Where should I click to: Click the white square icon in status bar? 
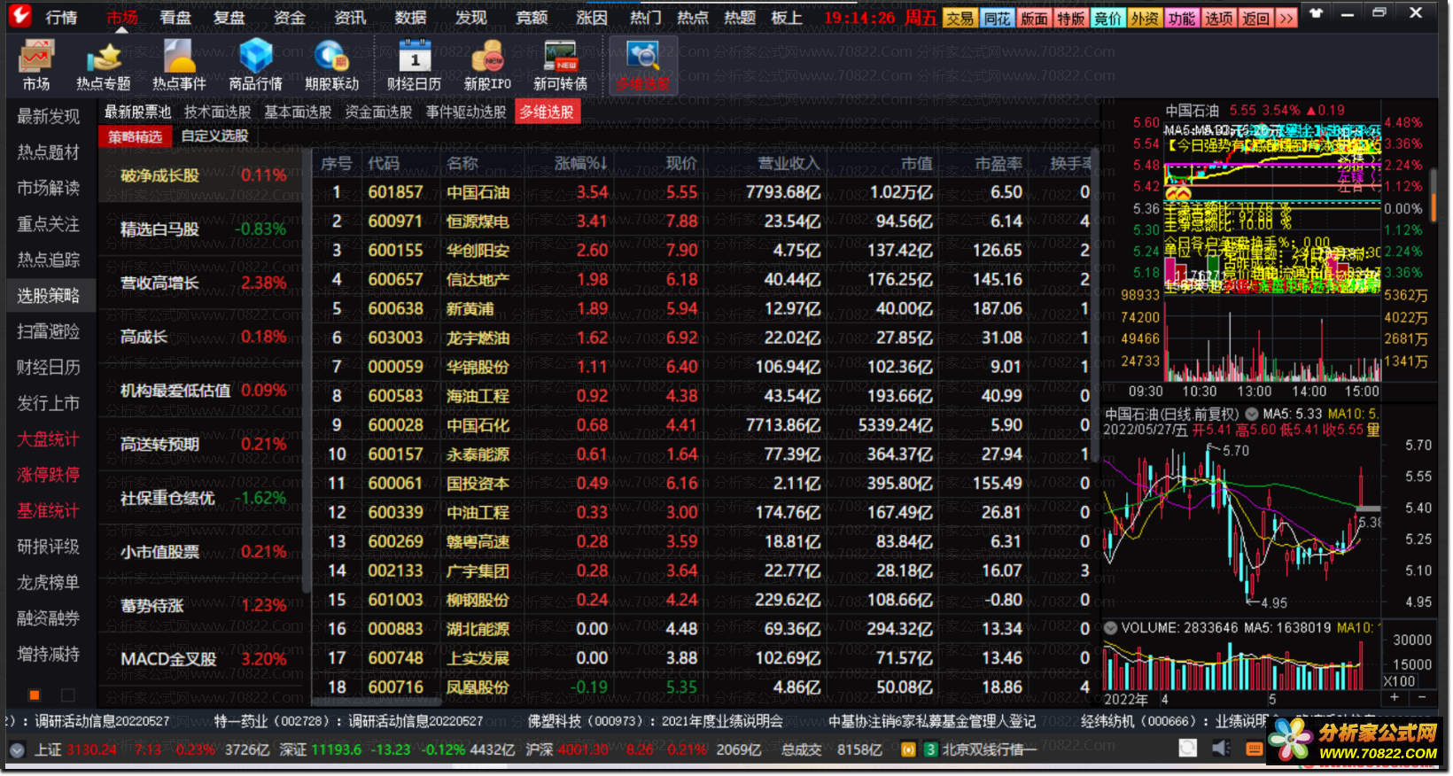1188,749
